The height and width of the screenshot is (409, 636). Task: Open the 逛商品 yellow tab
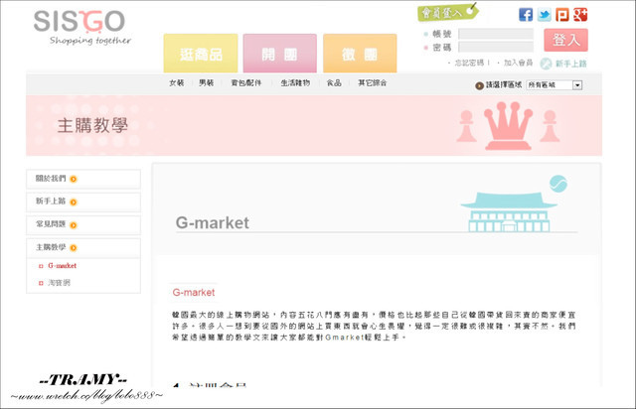tap(201, 53)
